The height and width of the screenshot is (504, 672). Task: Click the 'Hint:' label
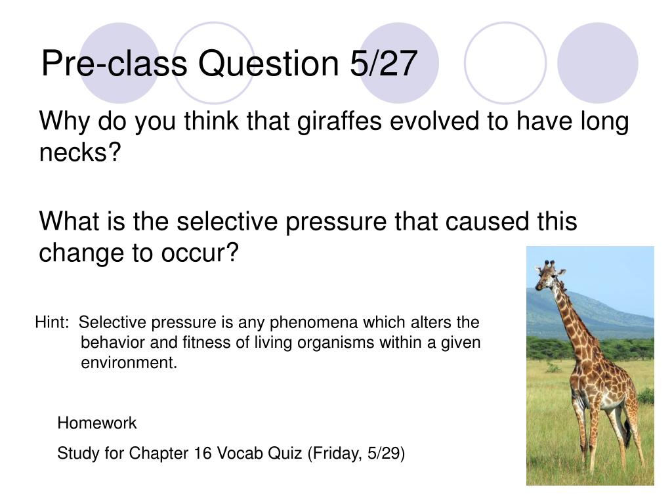[52, 322]
